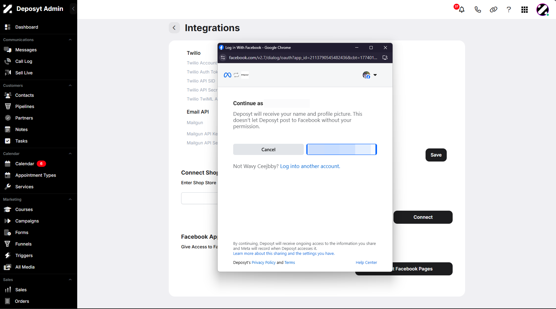Open the help question mark icon
This screenshot has height=309, width=556.
pyautogui.click(x=509, y=10)
